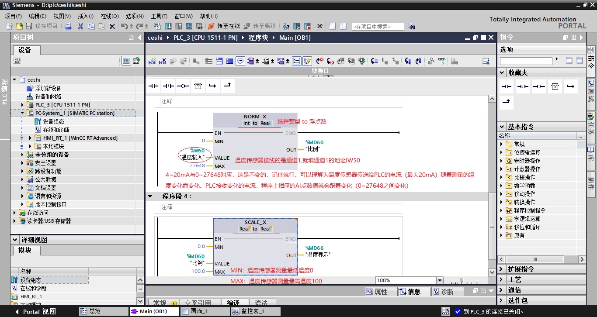Toggle network comments display button
597x317 pixels.
pyautogui.click(x=240, y=61)
